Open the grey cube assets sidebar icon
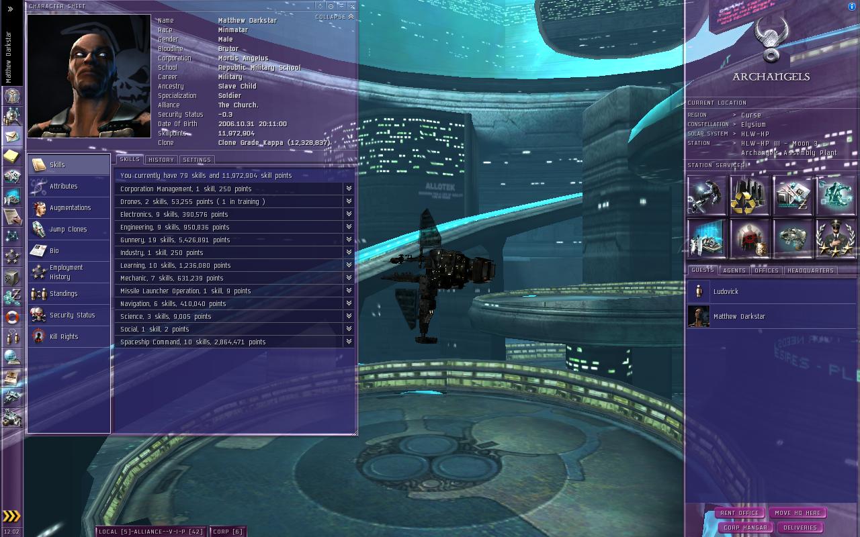860x537 pixels. pos(12,277)
